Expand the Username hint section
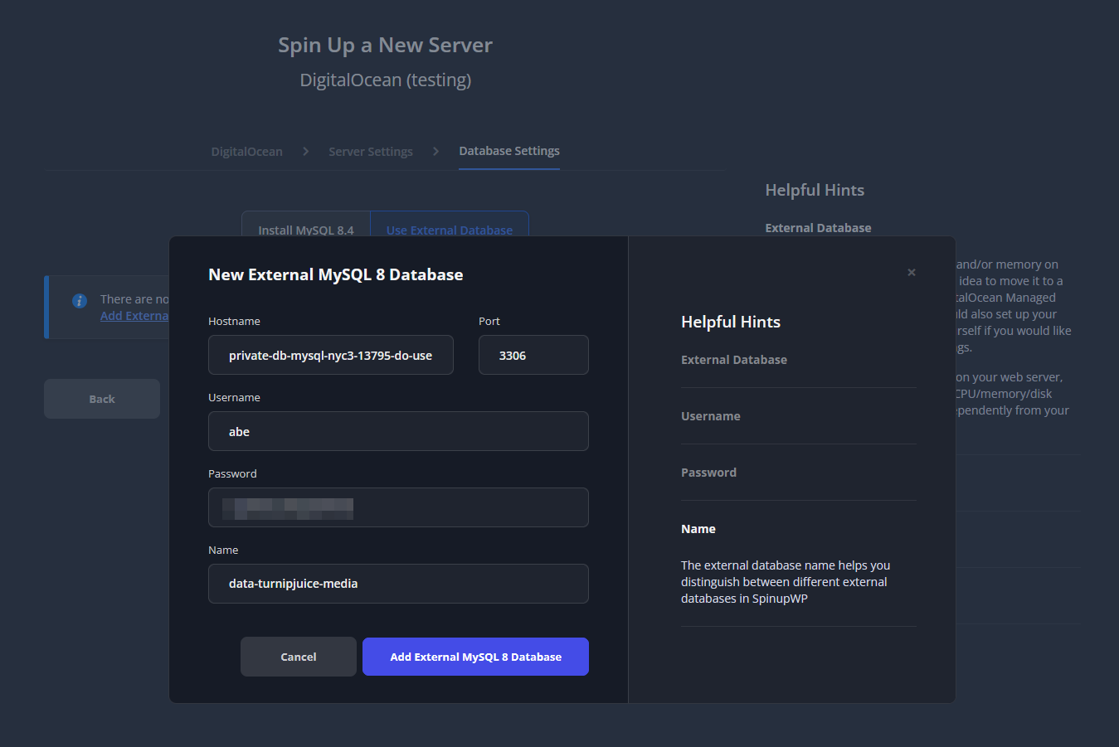The height and width of the screenshot is (747, 1119). click(711, 416)
